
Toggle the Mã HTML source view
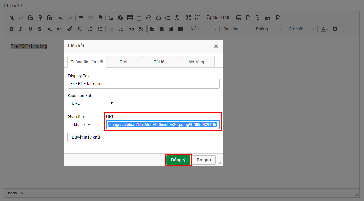tap(218, 18)
